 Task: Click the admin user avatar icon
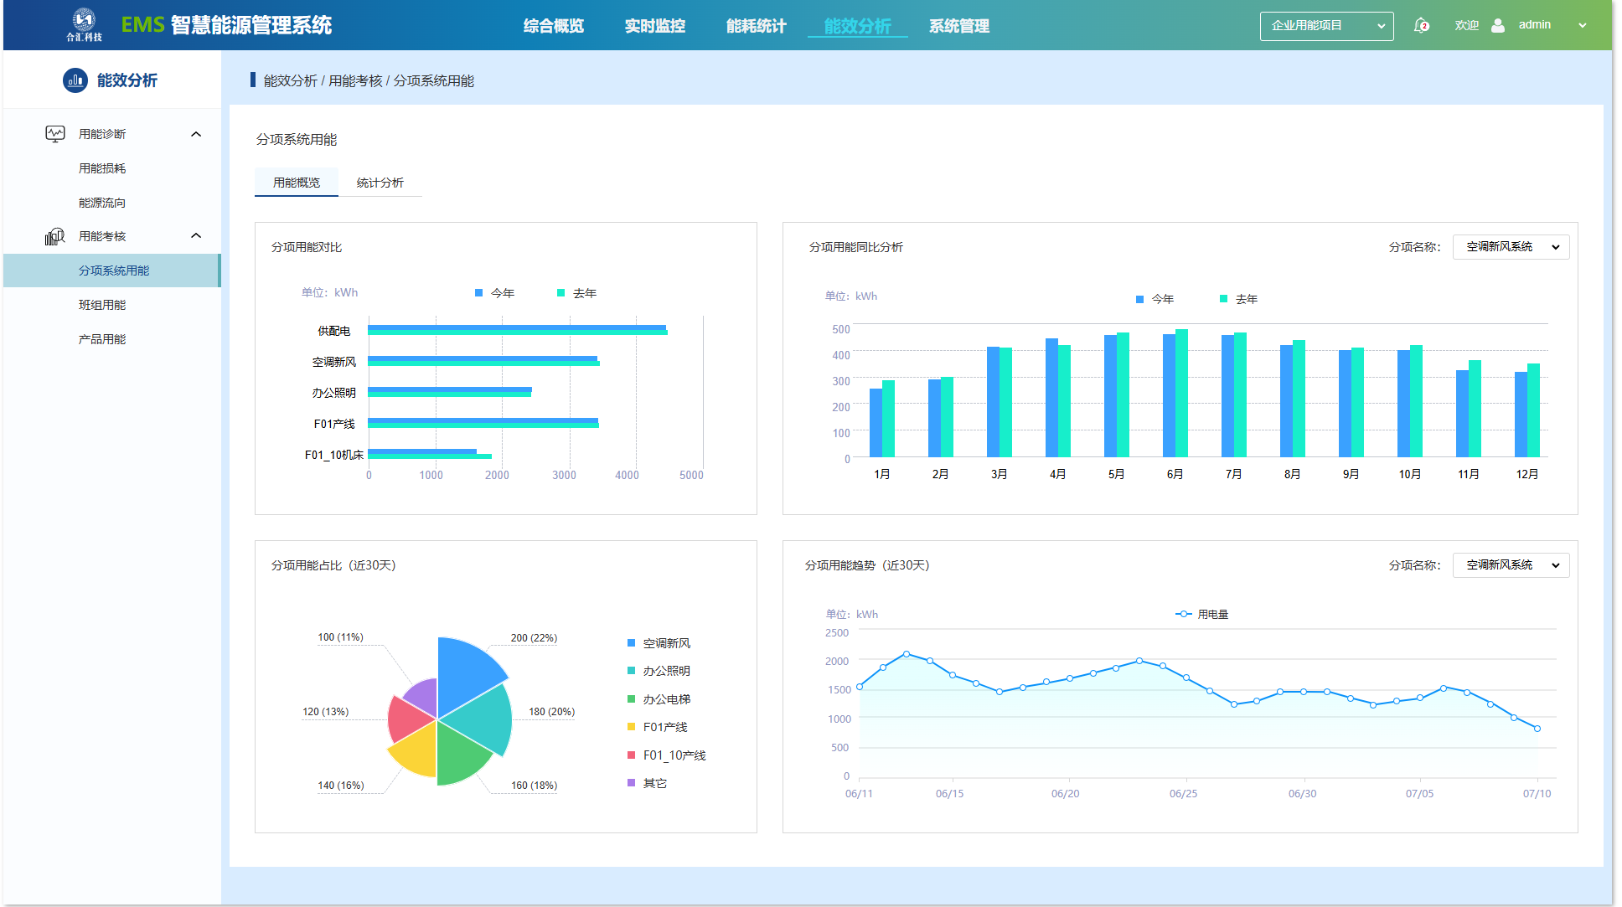click(1498, 25)
